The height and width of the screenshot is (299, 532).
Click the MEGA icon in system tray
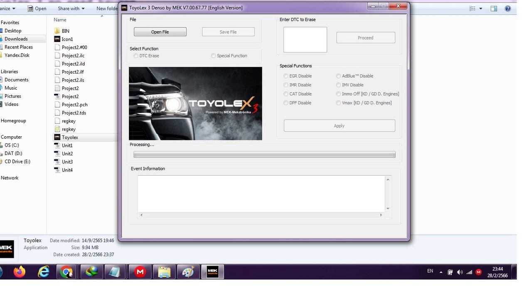tap(479, 272)
